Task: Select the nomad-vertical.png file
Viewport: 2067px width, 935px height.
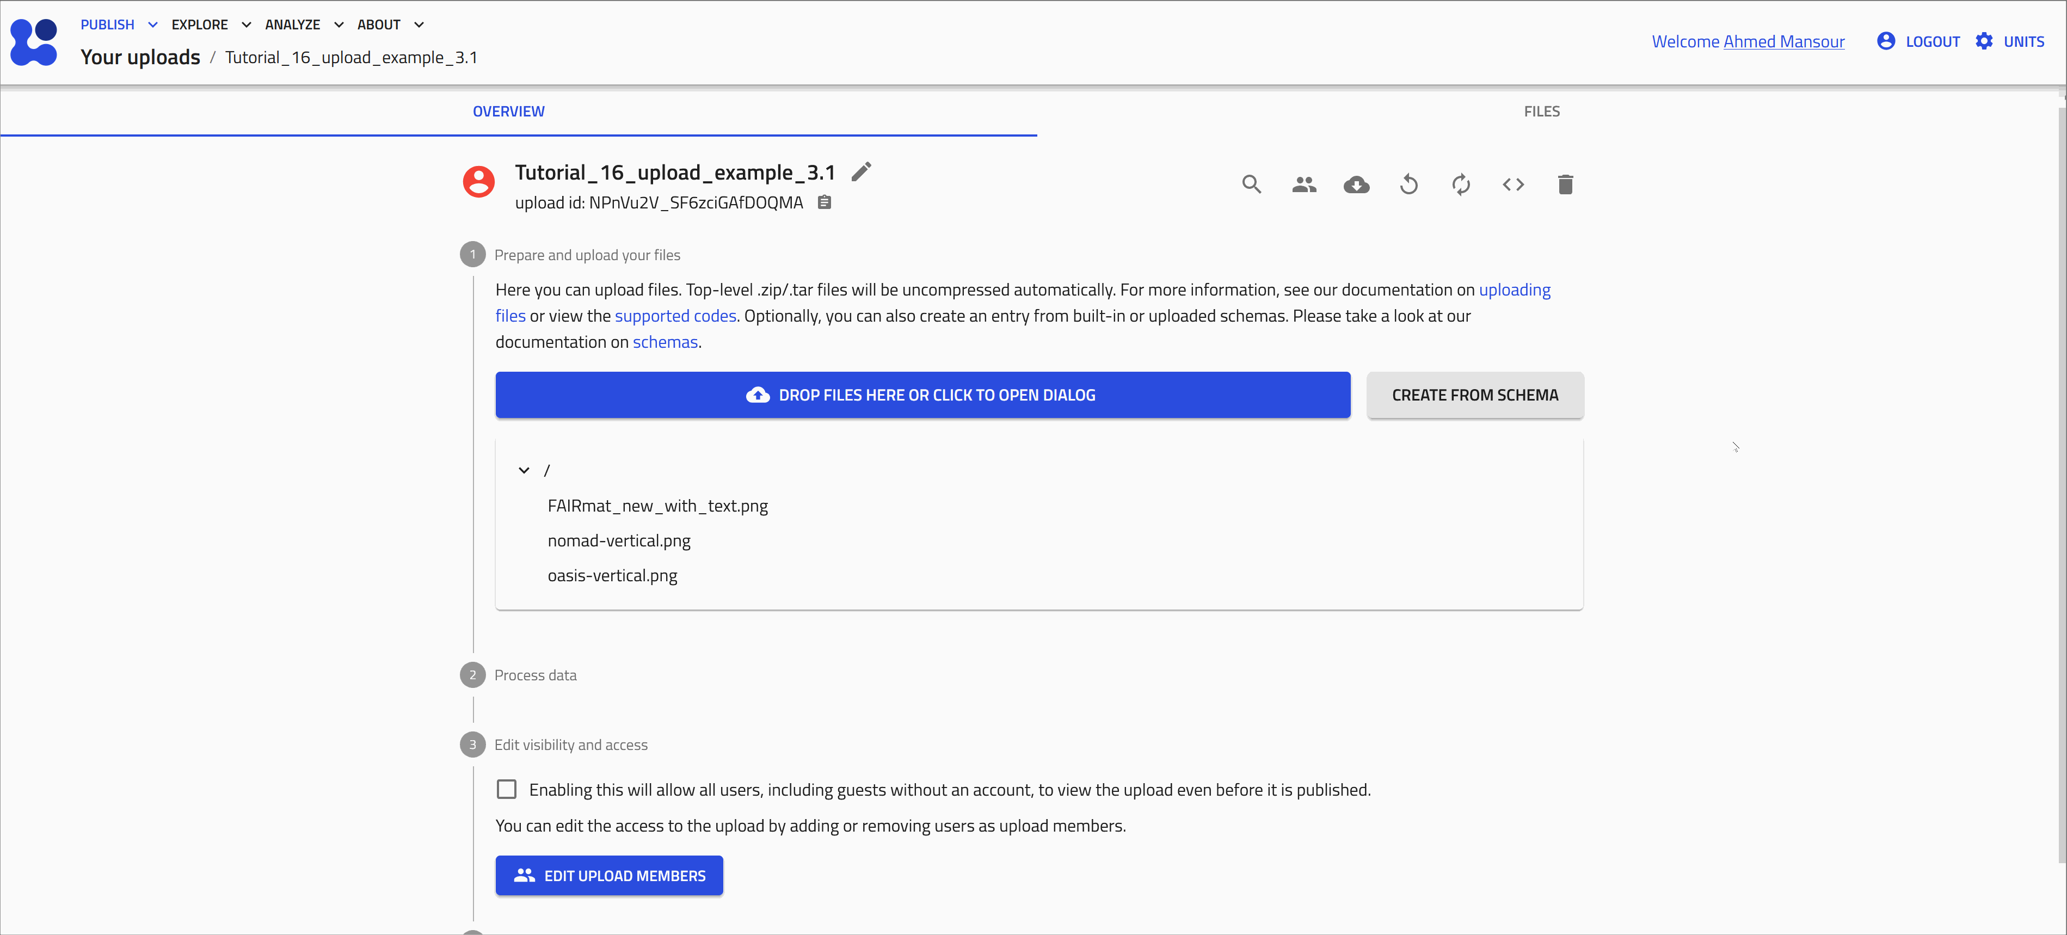Action: pos(619,541)
